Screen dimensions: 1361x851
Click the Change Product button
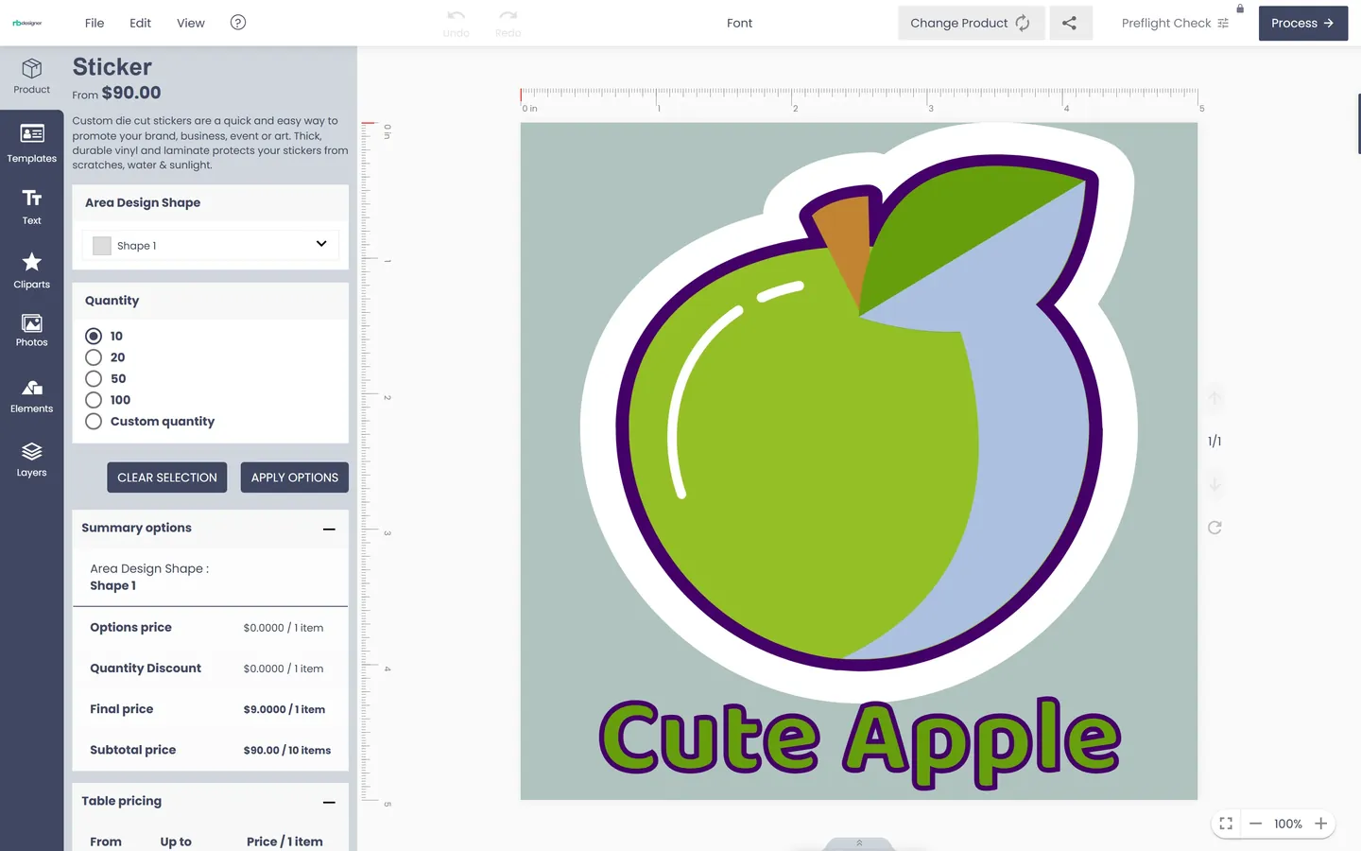point(971,23)
